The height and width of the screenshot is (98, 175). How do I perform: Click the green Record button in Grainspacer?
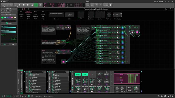click(x=78, y=74)
